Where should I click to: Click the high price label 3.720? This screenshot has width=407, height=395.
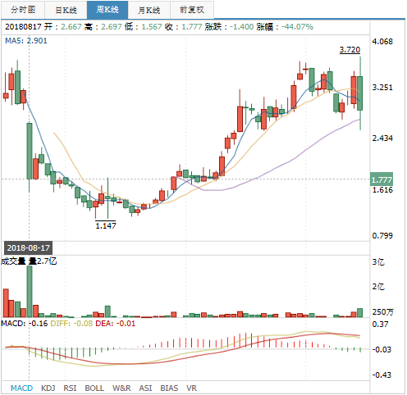pos(350,50)
